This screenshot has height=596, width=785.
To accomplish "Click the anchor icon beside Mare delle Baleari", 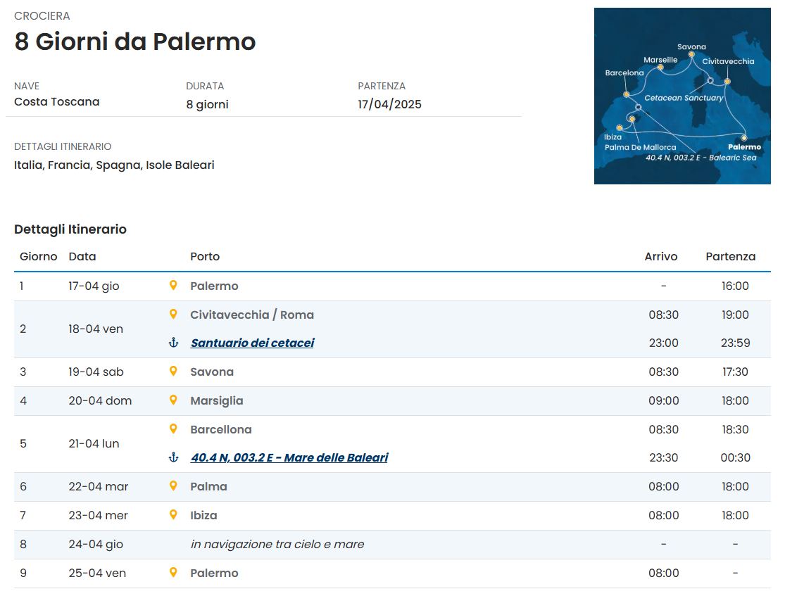I will point(173,457).
